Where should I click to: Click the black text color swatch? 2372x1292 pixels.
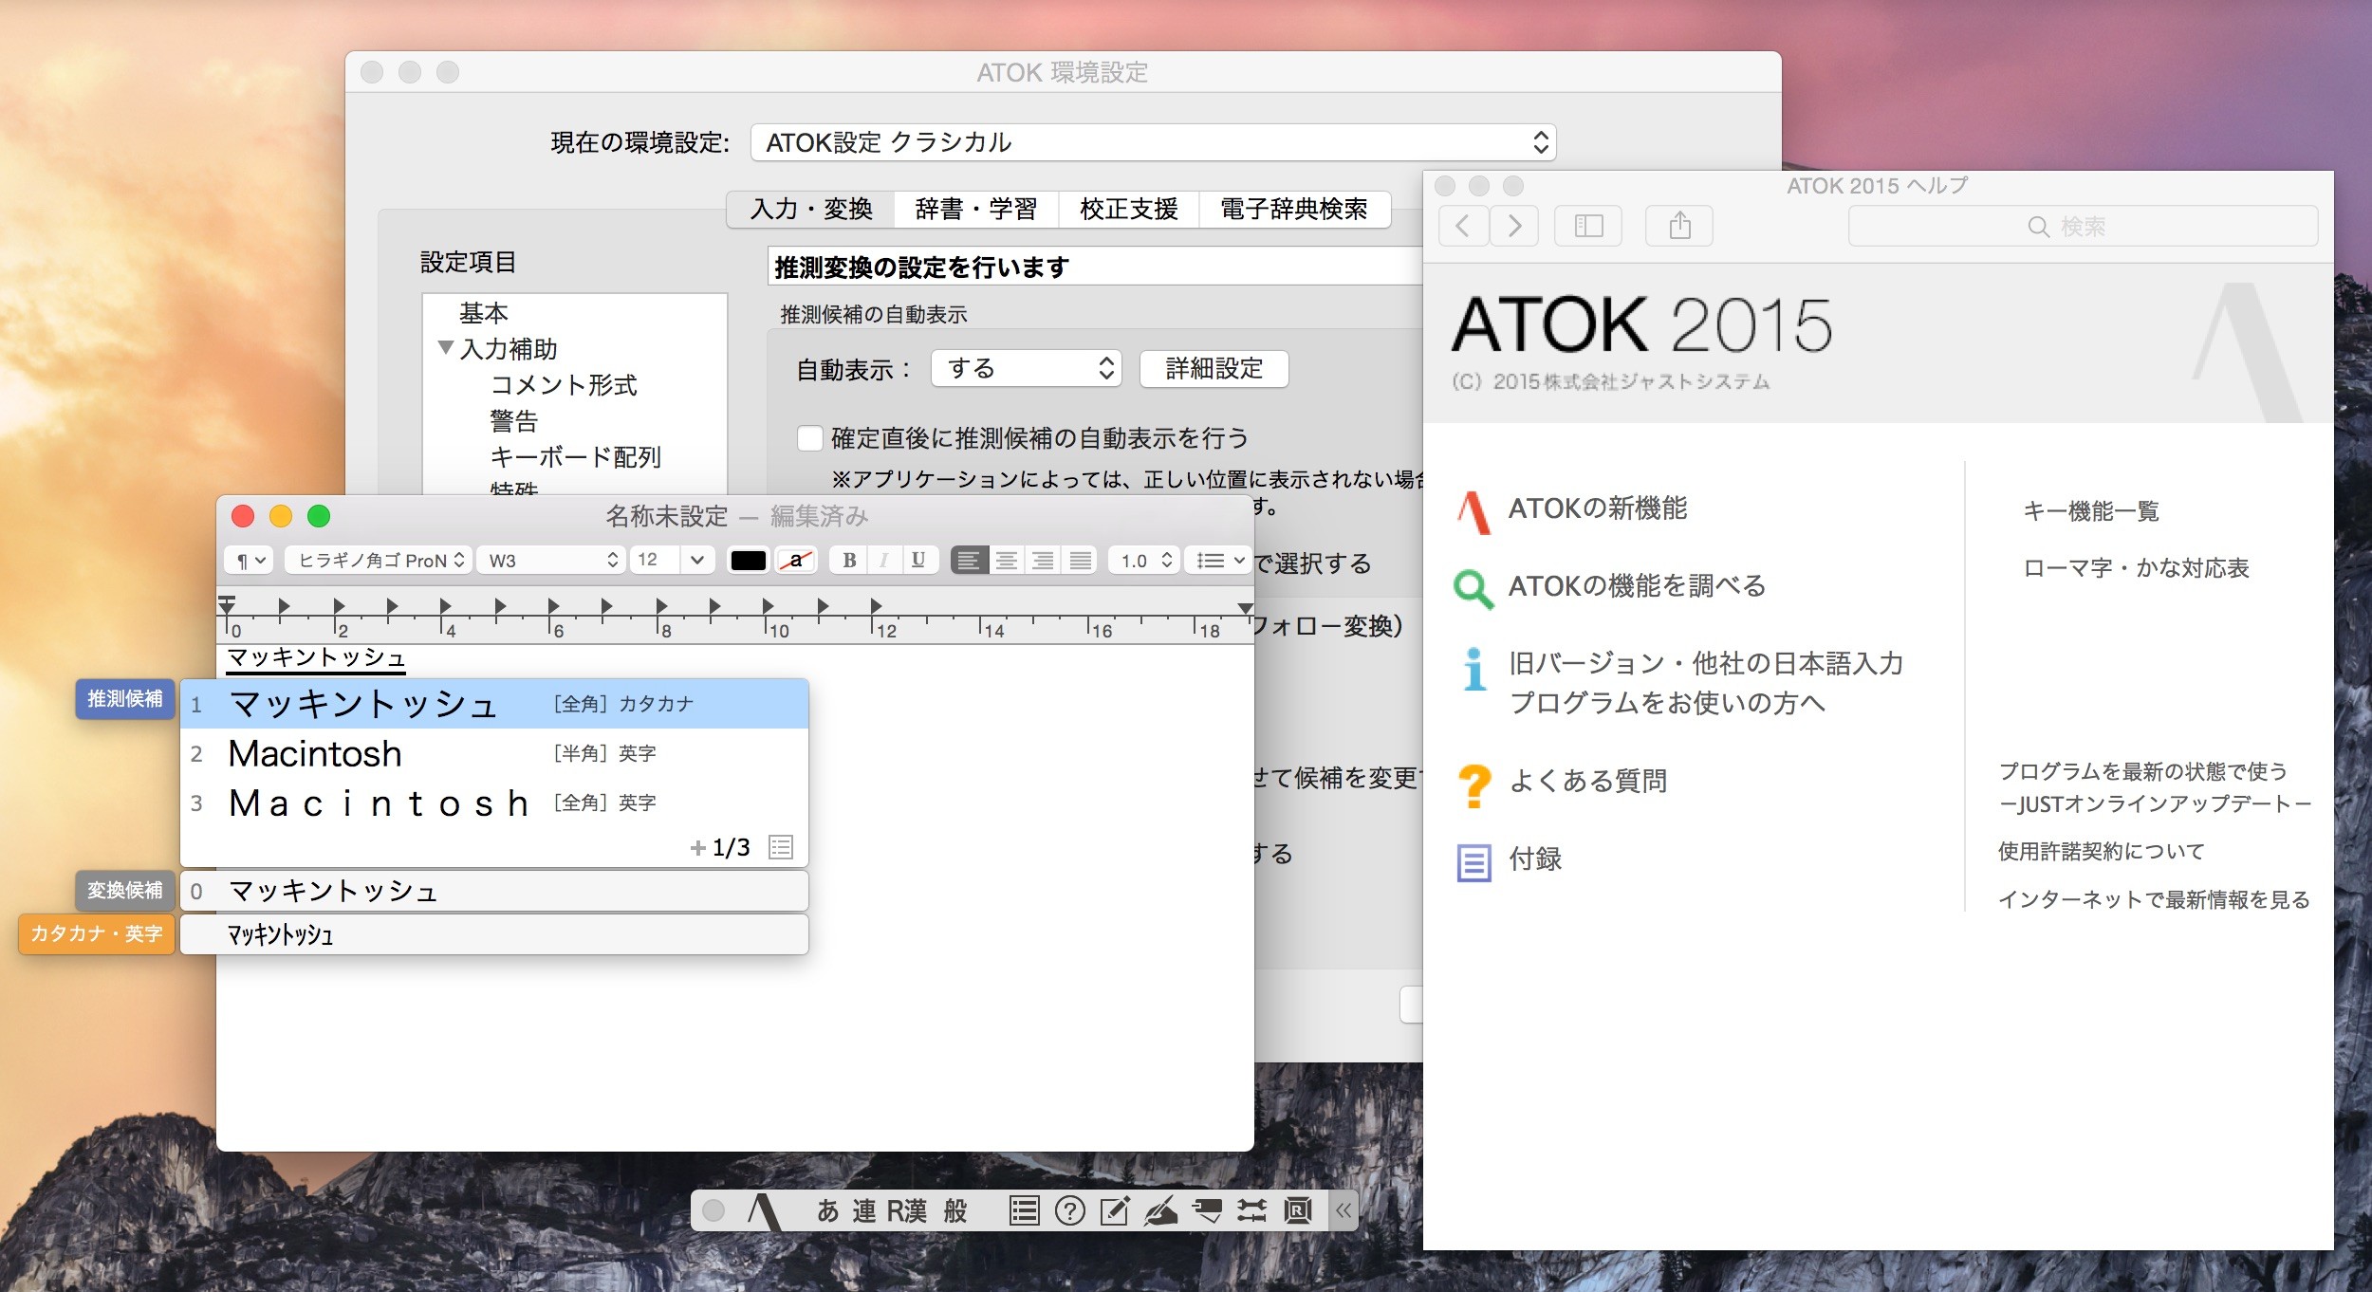748,561
